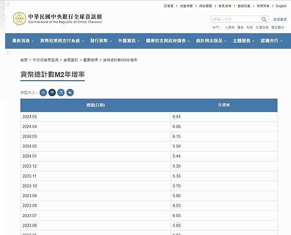Click hot keyword 外匯存底
The image size is (291, 235).
(262, 27)
